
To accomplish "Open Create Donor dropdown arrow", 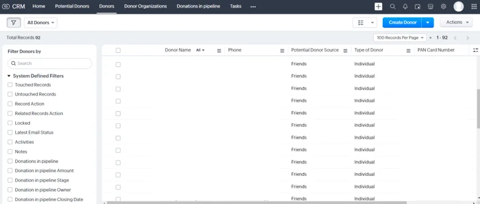I will click(427, 23).
